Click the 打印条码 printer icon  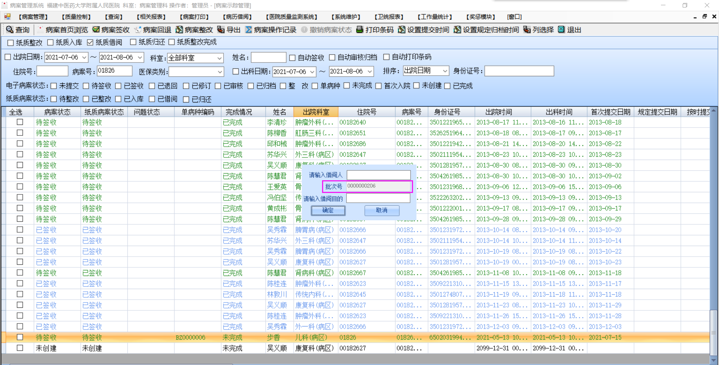(360, 30)
